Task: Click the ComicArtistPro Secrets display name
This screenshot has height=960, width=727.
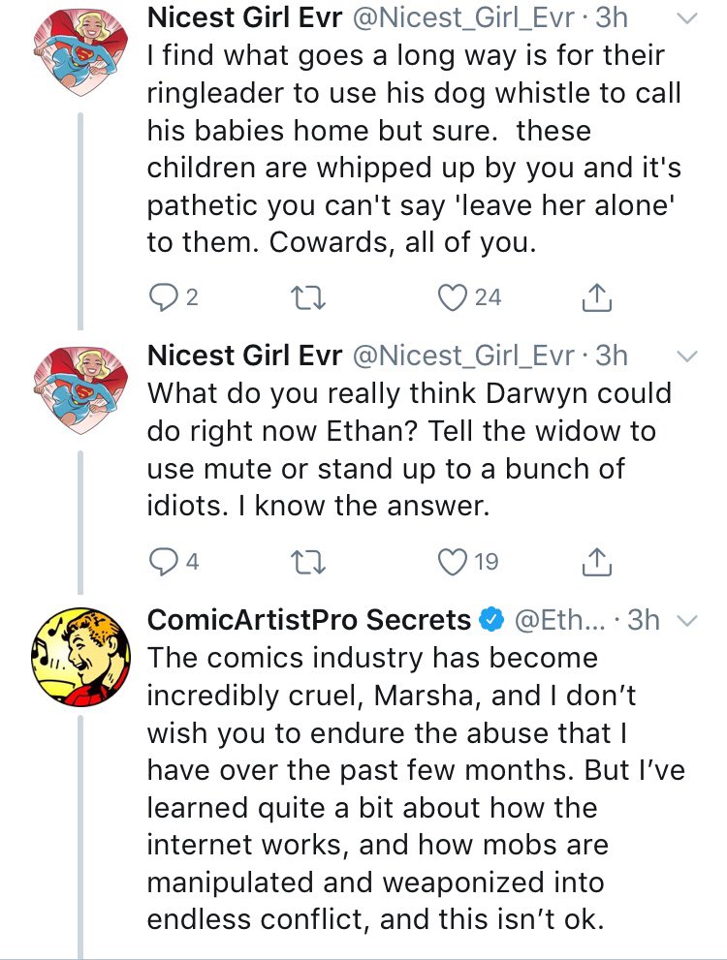Action: (308, 619)
